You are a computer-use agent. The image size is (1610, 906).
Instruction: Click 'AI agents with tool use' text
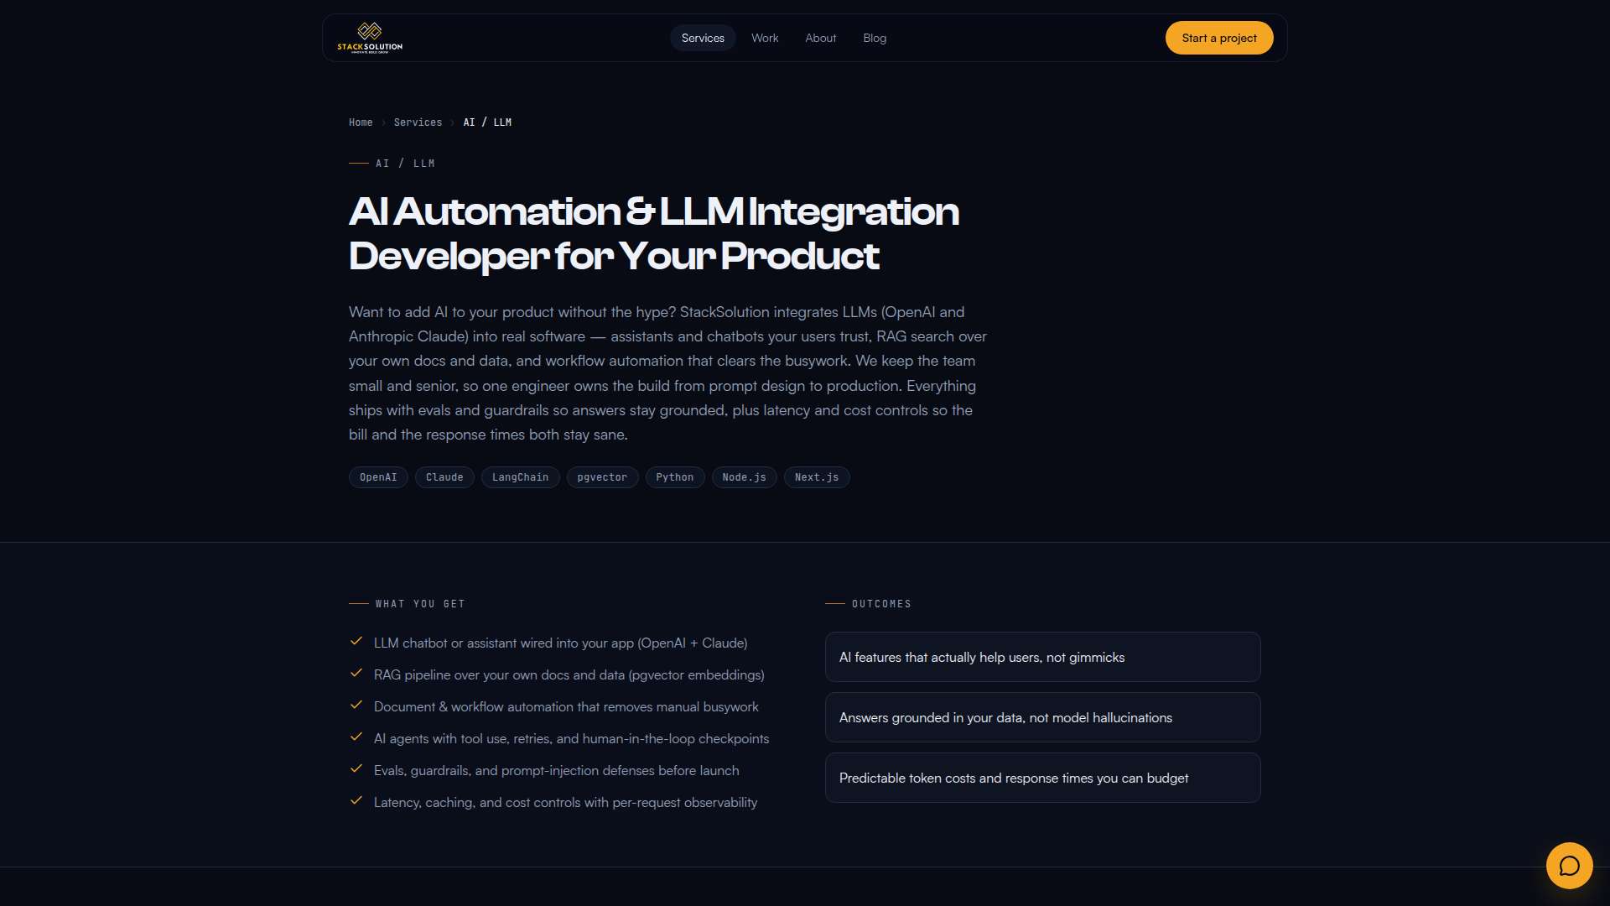click(x=571, y=739)
